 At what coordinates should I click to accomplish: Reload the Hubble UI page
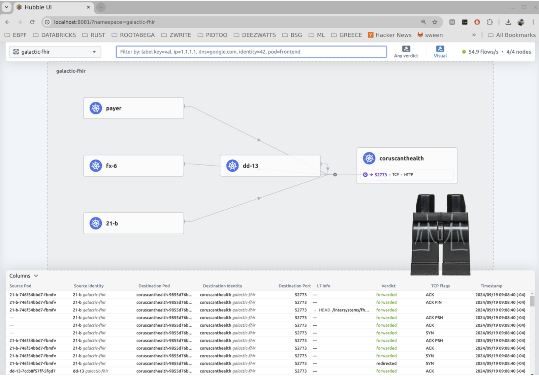click(32, 22)
